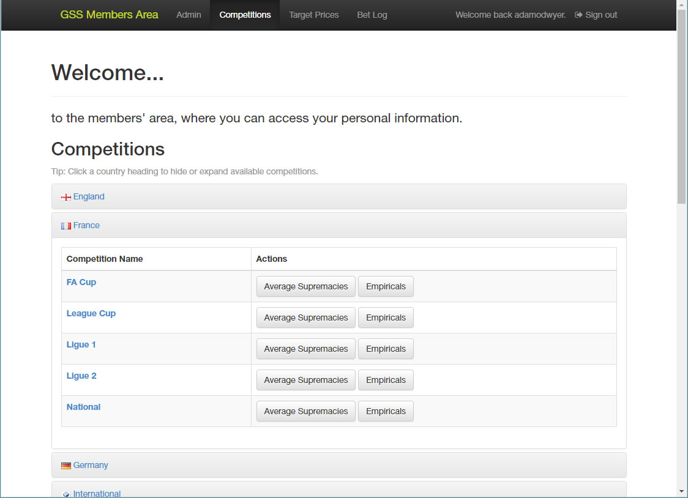The image size is (688, 498).
Task: Expand the England competitions heading
Action: tap(338, 196)
